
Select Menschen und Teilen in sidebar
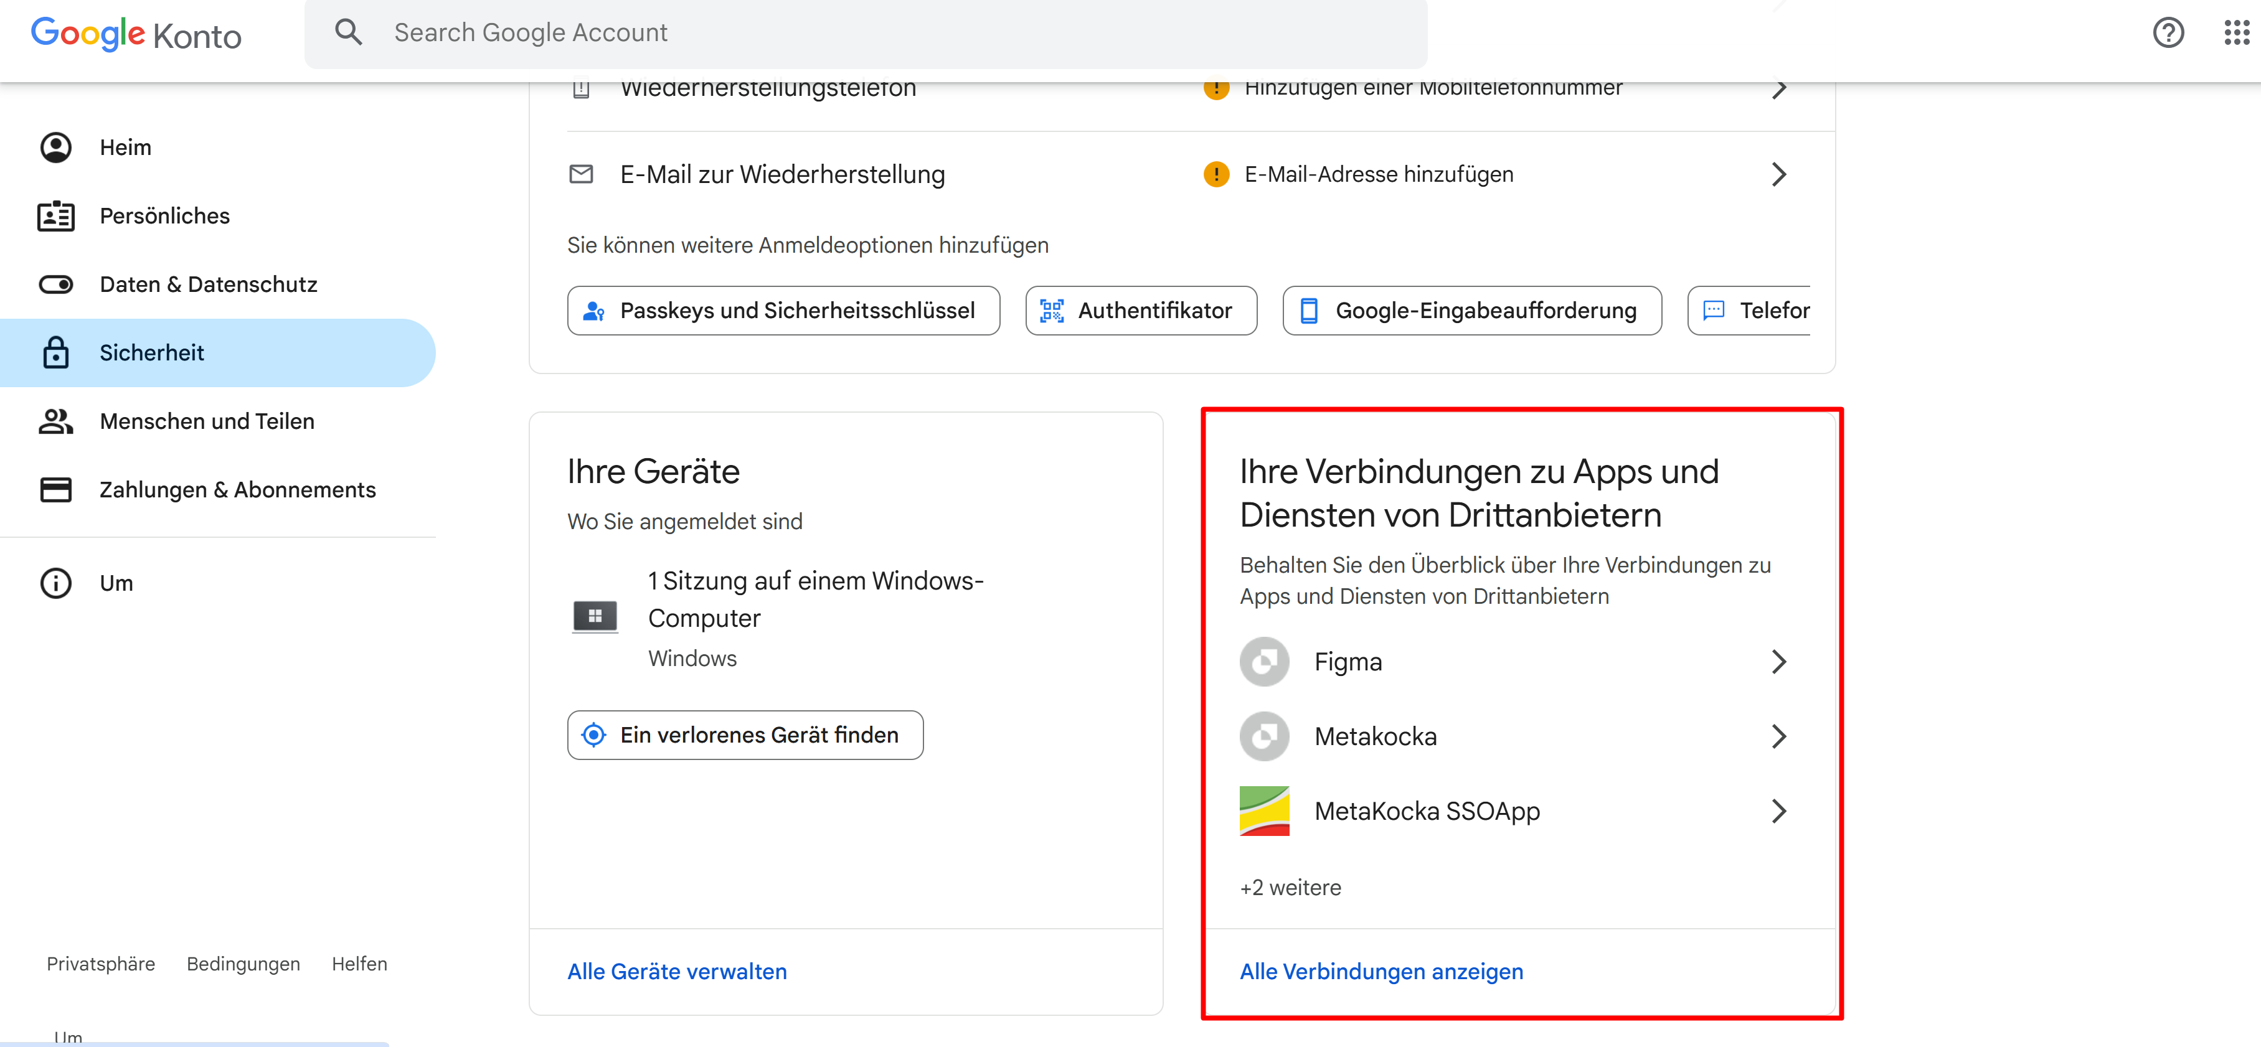[206, 421]
